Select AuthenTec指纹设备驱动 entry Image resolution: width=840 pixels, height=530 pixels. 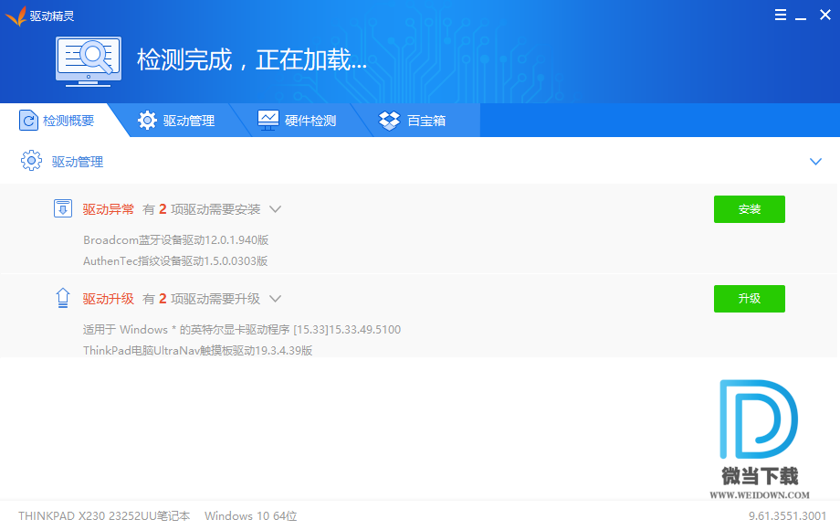(x=175, y=260)
